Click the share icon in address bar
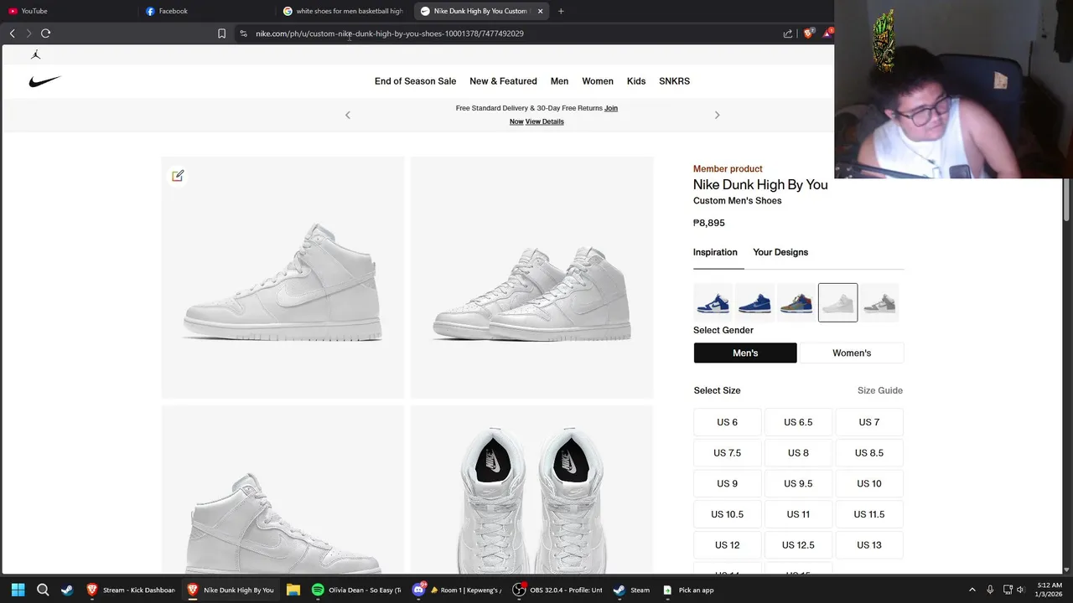The image size is (1073, 603). click(788, 33)
